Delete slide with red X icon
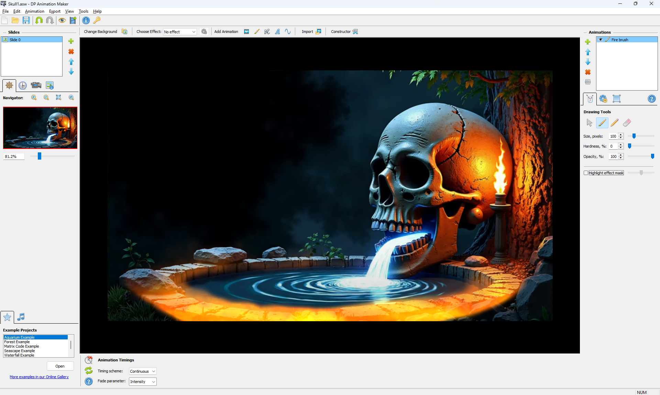 pos(71,51)
